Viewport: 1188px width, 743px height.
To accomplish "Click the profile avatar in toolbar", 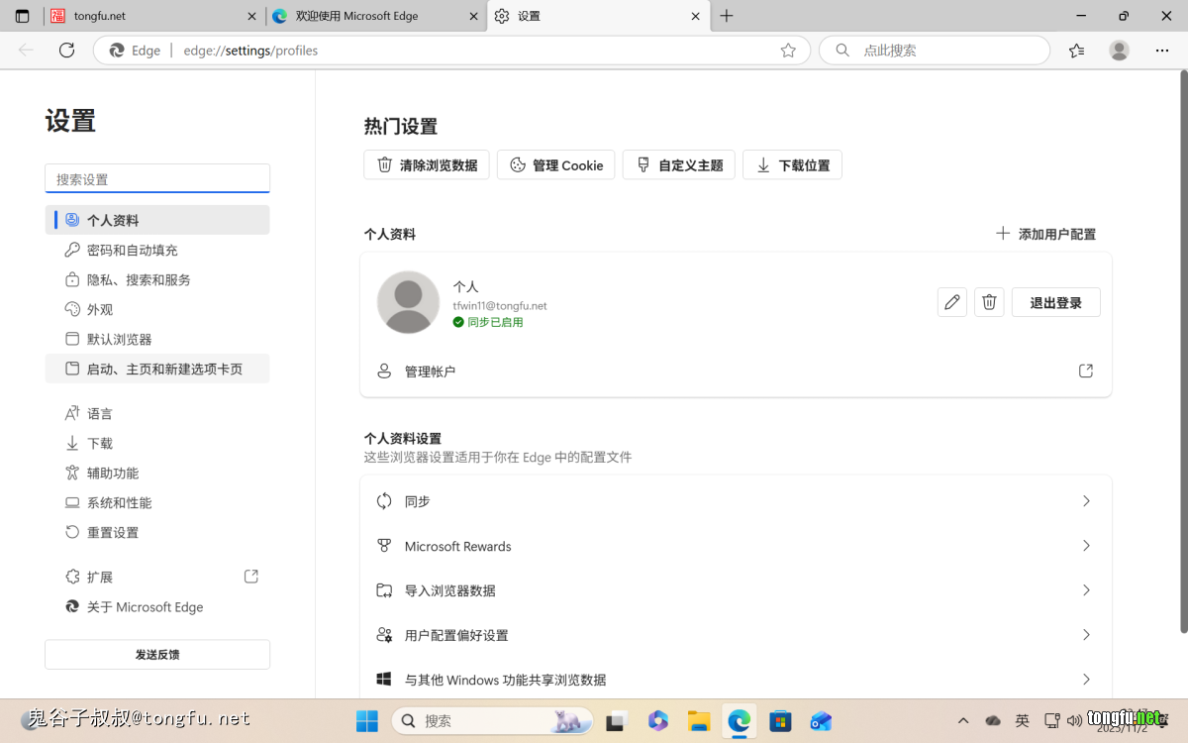I will point(1119,51).
